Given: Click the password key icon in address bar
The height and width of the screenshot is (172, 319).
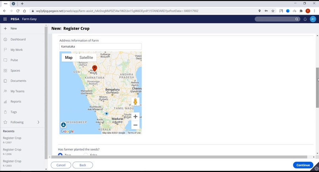Looking at the screenshot, I should [x=266, y=11].
